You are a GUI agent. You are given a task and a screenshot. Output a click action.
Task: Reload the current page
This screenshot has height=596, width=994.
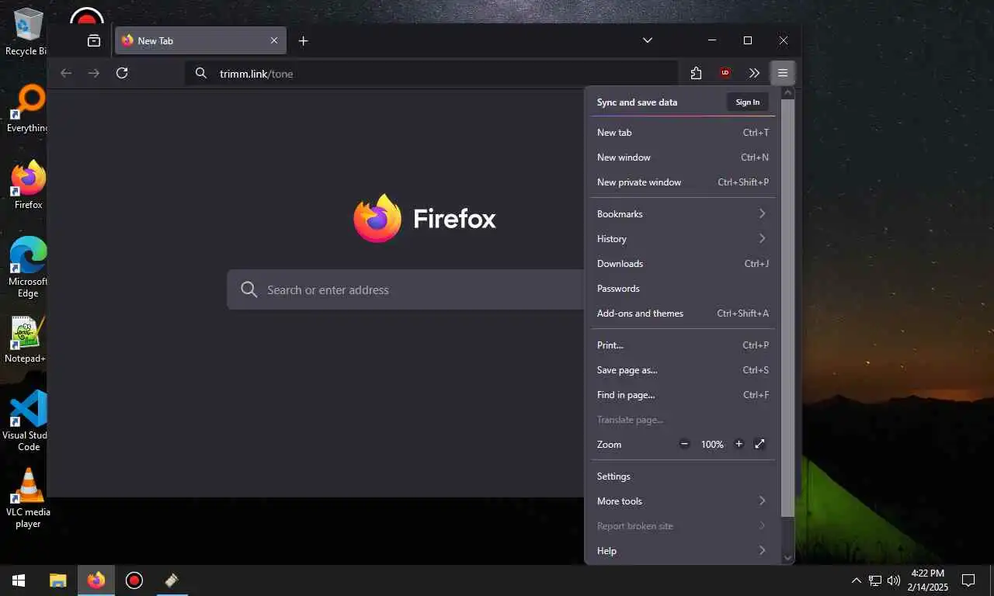coord(122,73)
